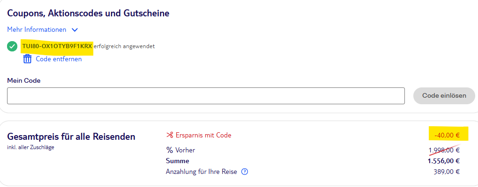This screenshot has width=478, height=187.
Task: Click the Gesamtpreis für alle Reisenden heading
Action: 71,137
